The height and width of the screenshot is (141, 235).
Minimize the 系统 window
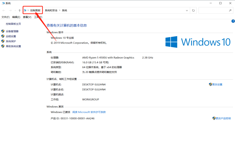click(211, 3)
